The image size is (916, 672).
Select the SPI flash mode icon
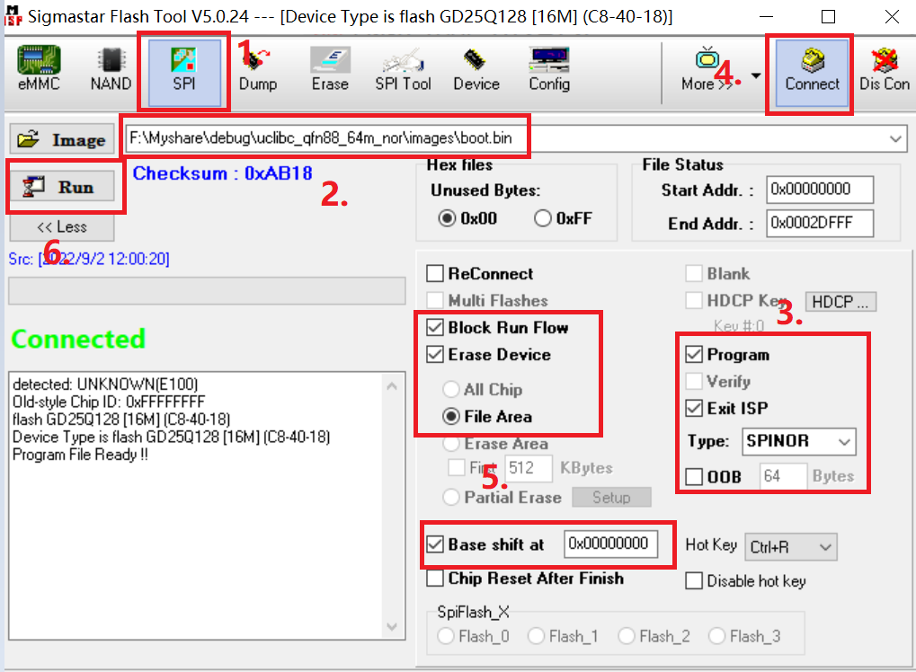184,71
